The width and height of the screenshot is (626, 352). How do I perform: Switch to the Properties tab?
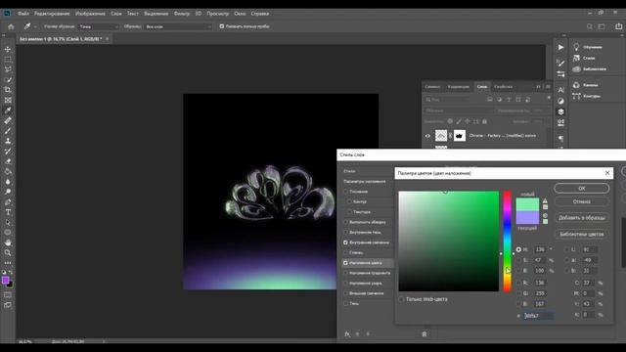point(503,87)
